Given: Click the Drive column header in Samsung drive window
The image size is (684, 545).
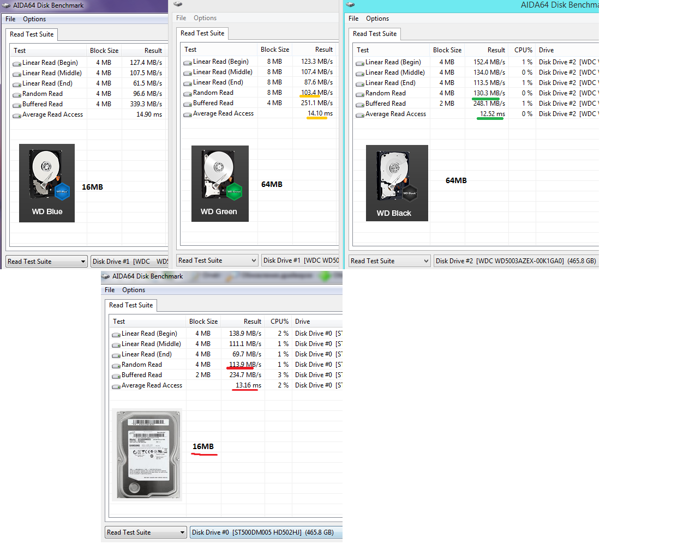Looking at the screenshot, I should coord(317,322).
